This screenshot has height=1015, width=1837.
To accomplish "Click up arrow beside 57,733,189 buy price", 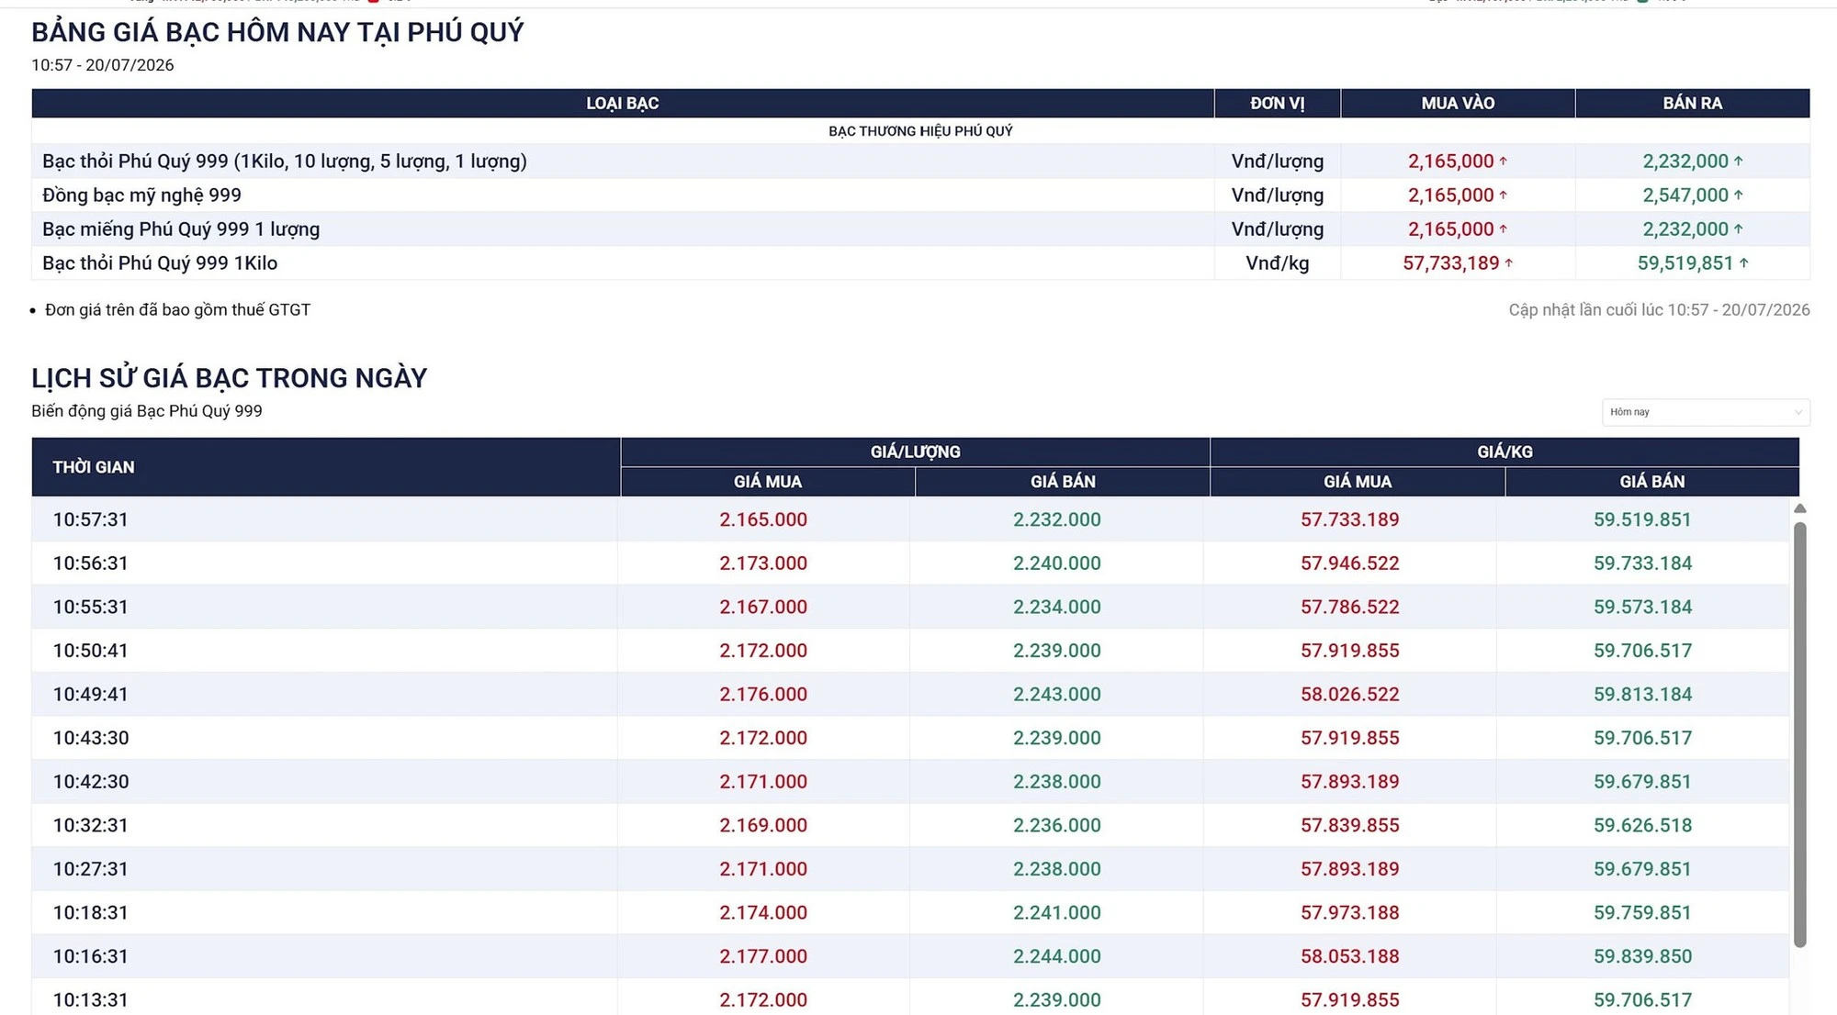I will pyautogui.click(x=1508, y=263).
